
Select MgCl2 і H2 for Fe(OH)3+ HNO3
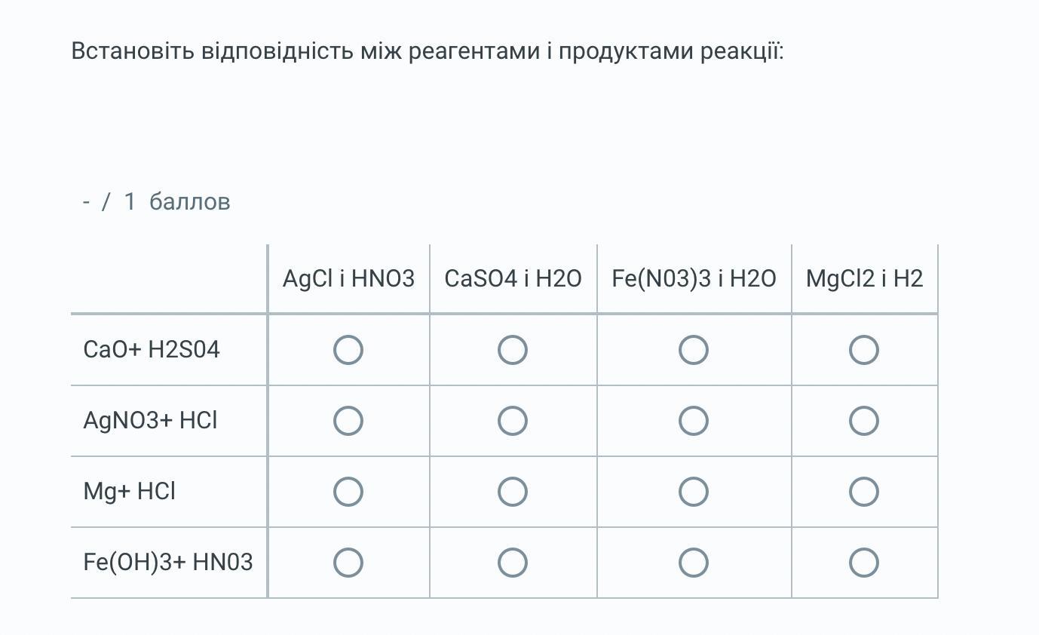tap(864, 563)
